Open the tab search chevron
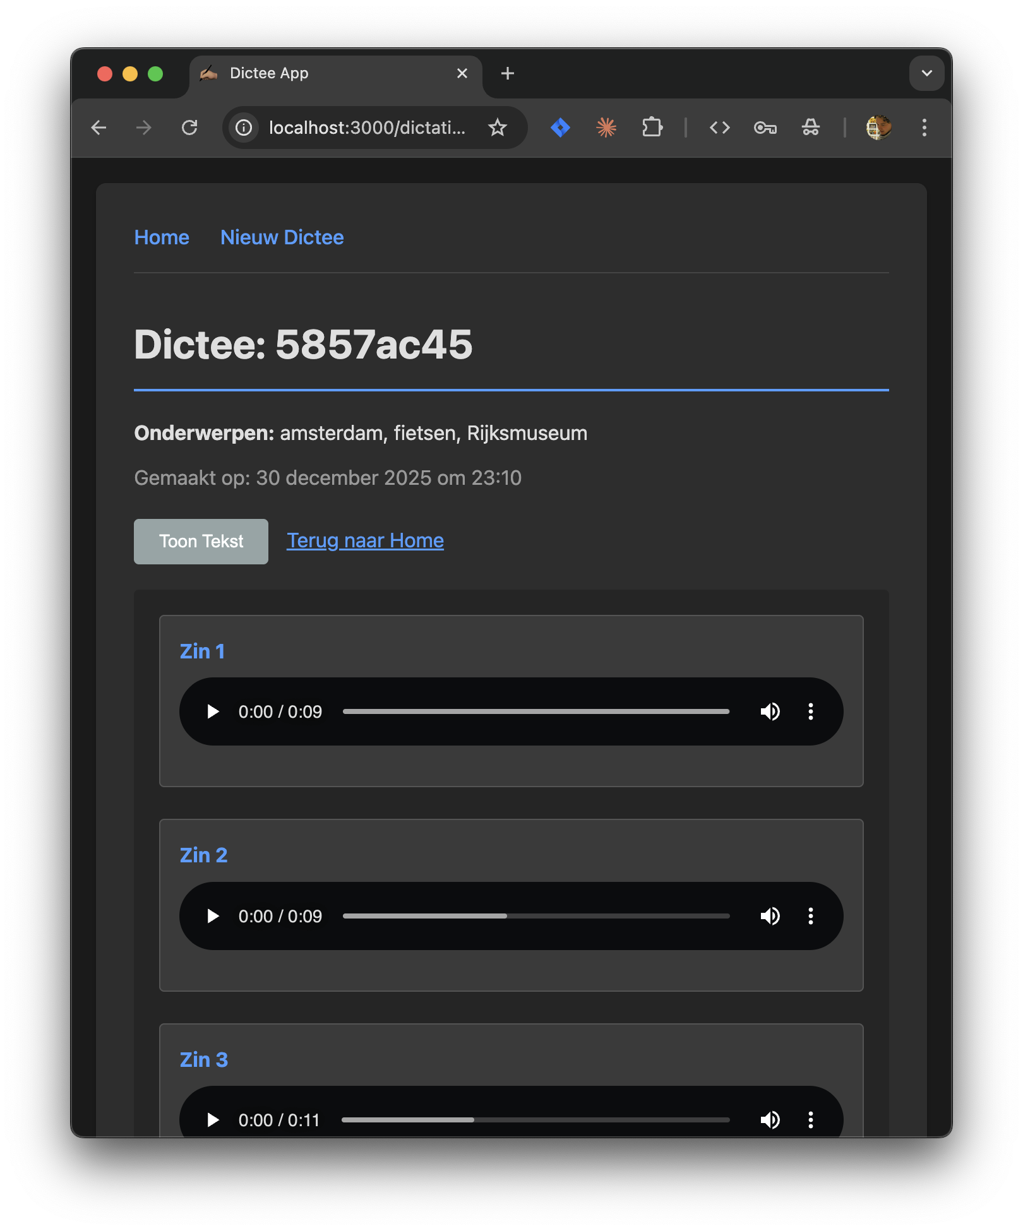Image resolution: width=1023 pixels, height=1231 pixels. click(926, 73)
